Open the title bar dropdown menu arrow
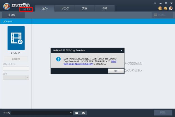The height and width of the screenshot is (117, 175). (155, 3)
